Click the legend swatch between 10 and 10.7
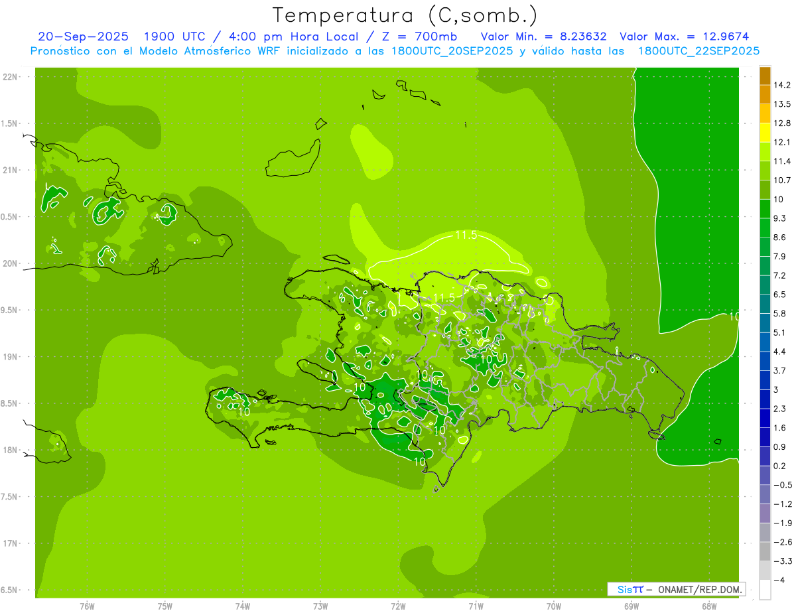 click(765, 190)
